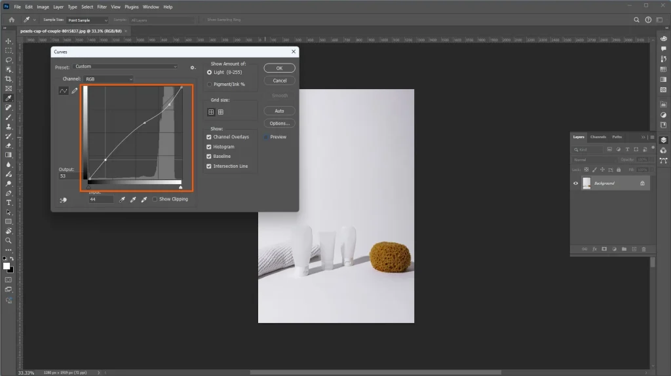Click the create new layer icon
The image size is (671, 376).
coord(634,249)
